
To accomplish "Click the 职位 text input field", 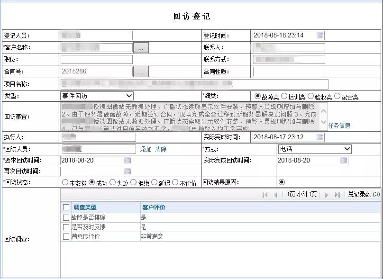I will (97, 60).
